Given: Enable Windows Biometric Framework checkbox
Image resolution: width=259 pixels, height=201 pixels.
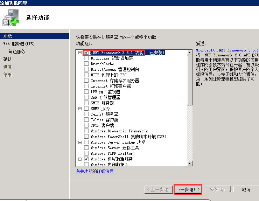Looking at the screenshot, I should click(x=86, y=131).
